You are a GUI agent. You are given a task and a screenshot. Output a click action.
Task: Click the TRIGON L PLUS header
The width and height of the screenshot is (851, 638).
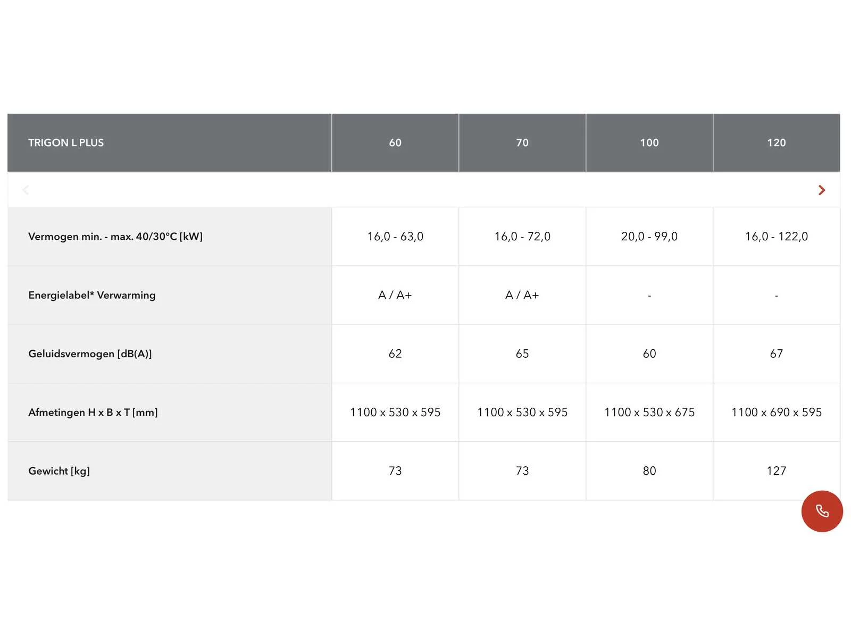(66, 142)
